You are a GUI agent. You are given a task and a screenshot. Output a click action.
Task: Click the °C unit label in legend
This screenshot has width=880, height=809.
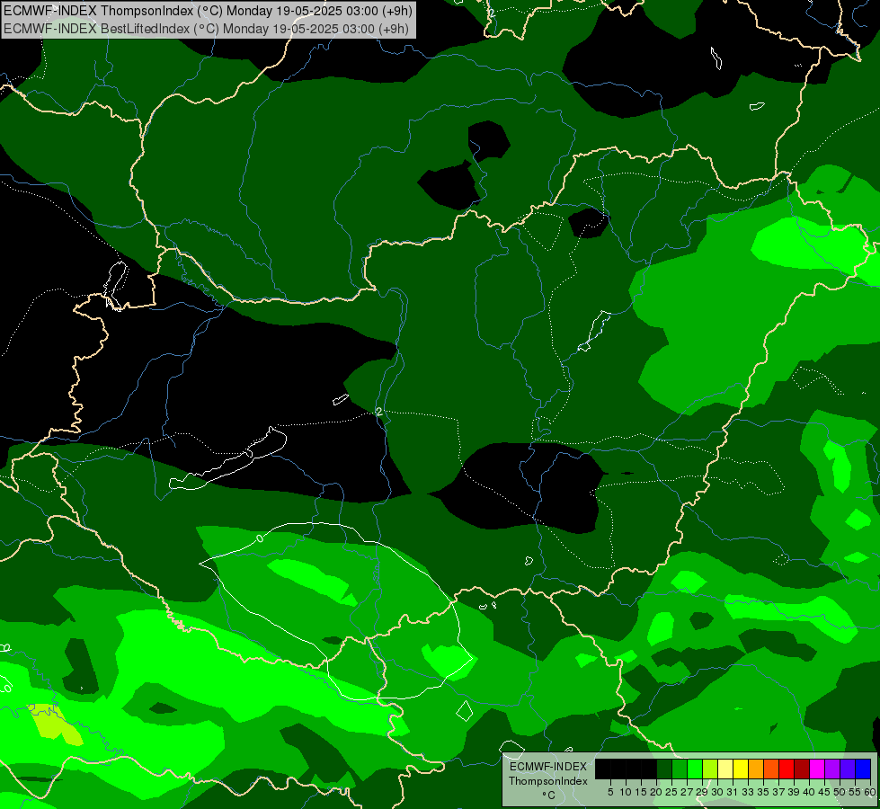[x=549, y=795]
